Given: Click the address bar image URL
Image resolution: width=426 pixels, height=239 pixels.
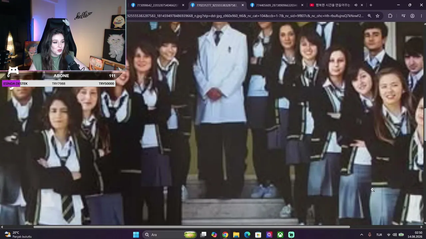Looking at the screenshot, I should point(245,16).
